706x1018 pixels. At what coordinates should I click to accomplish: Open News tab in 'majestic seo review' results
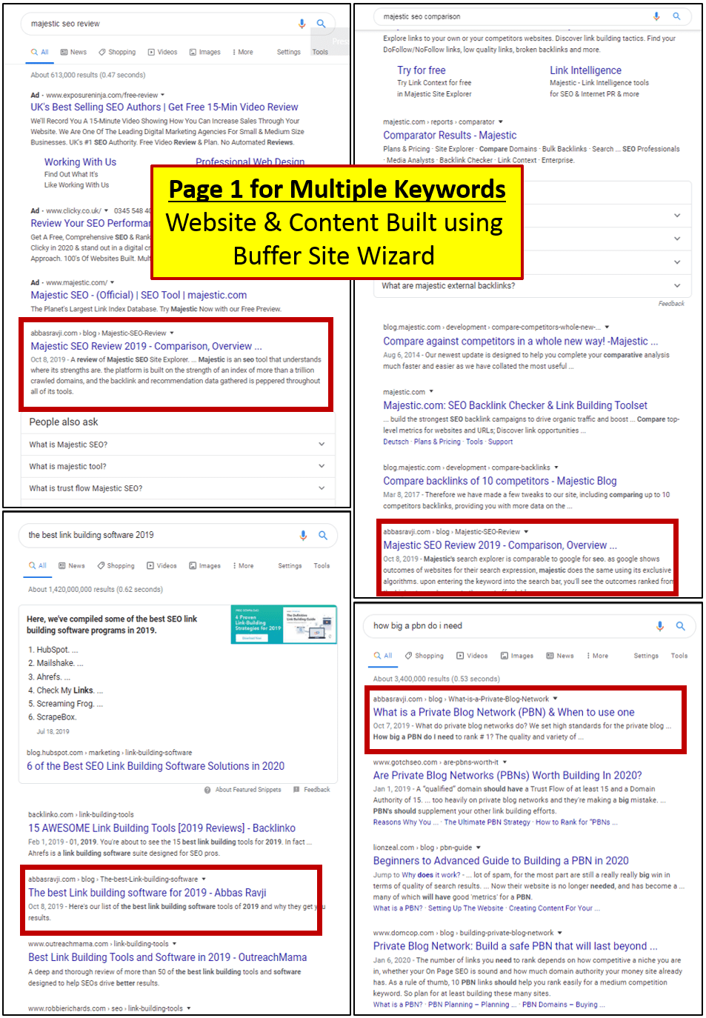(74, 52)
